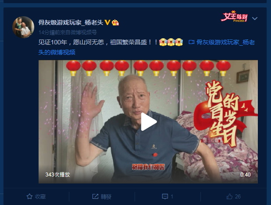Expand the post options chevron

255,18
